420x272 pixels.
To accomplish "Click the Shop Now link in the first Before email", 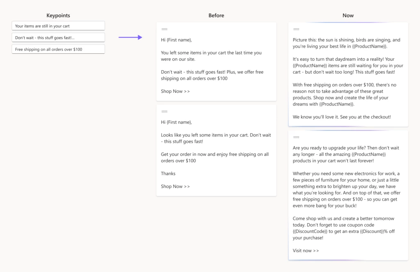I will coord(175,91).
